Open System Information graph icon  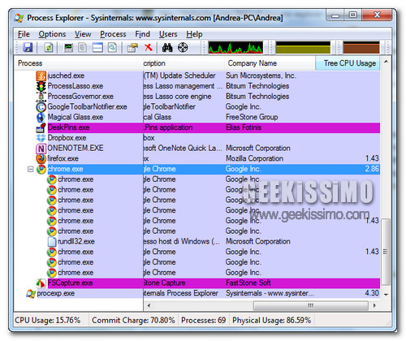(x=68, y=48)
